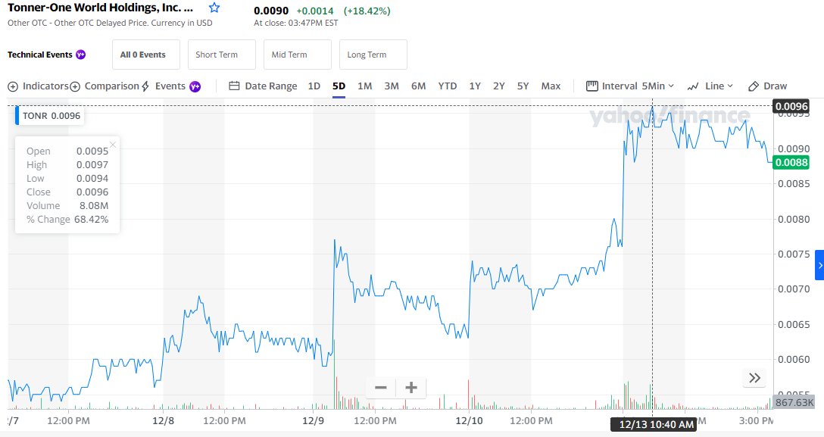The height and width of the screenshot is (437, 824).
Task: Click the Comparison label
Action: click(112, 86)
